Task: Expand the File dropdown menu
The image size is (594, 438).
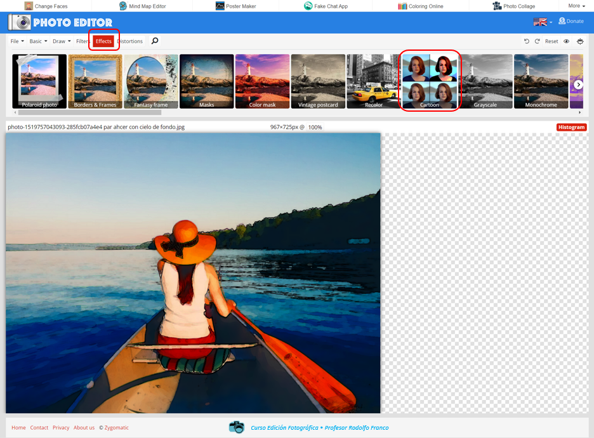Action: [17, 41]
